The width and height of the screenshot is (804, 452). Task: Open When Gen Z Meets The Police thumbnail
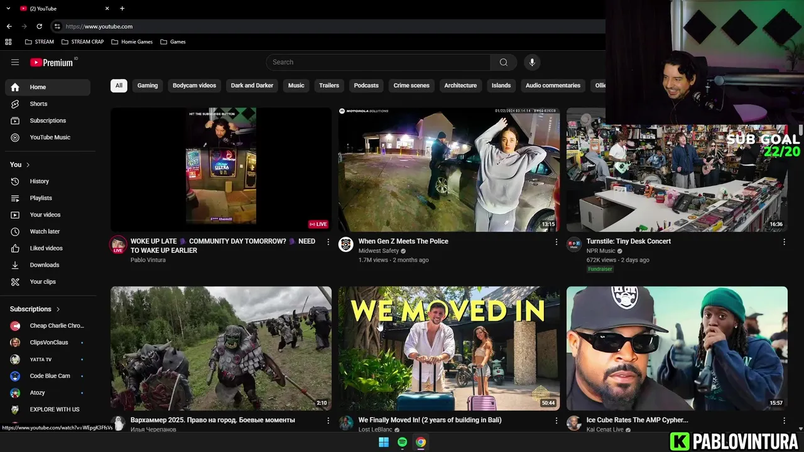click(448, 169)
